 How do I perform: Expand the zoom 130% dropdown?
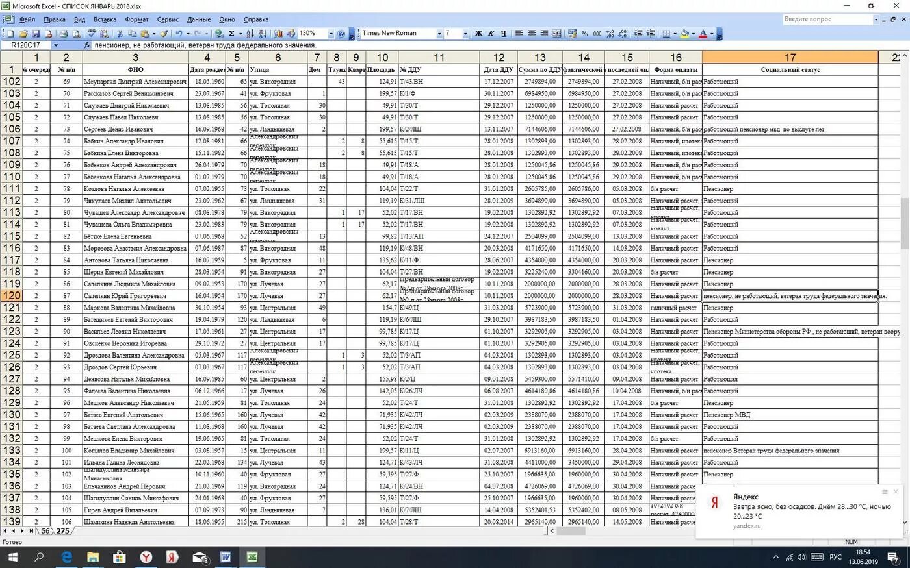coord(331,33)
